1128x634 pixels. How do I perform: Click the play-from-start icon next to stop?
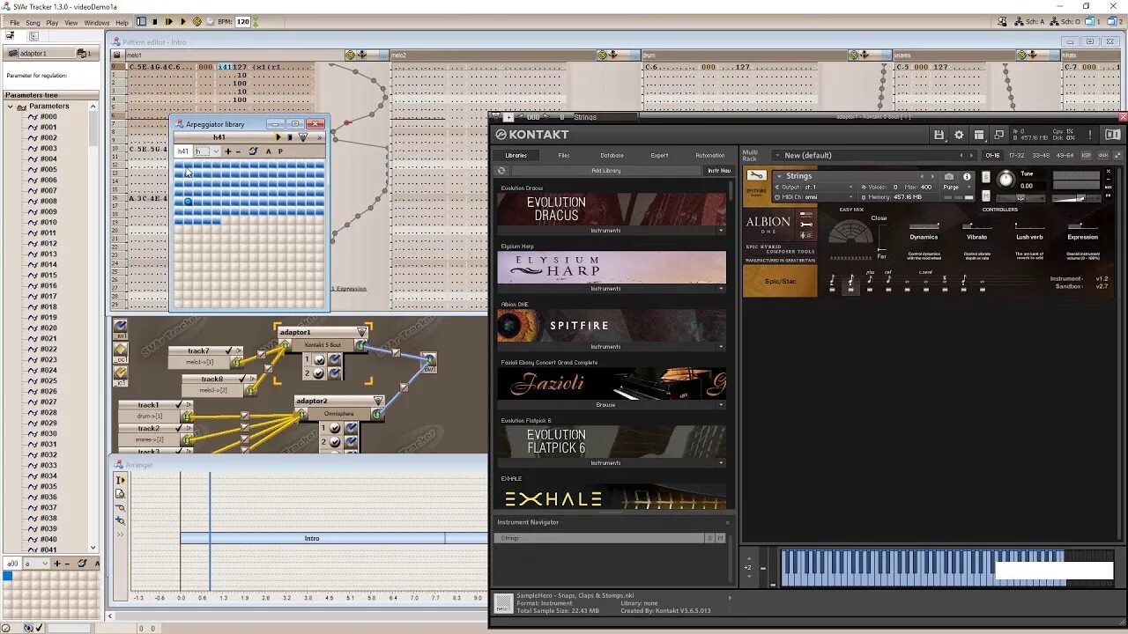pos(169,21)
